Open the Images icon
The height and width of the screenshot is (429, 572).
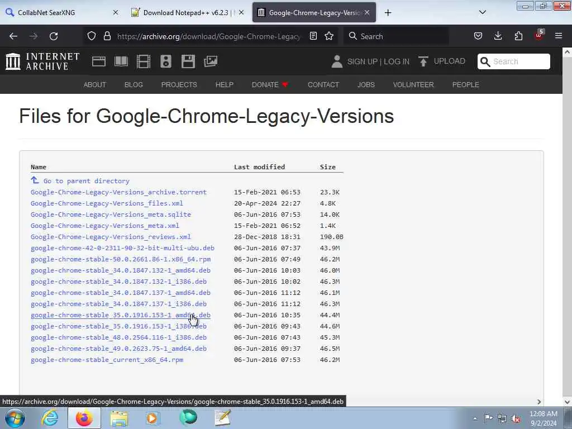point(211,61)
